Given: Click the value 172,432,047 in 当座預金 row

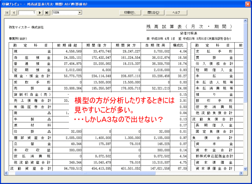Looking at the screenshot, I should pyautogui.click(x=101, y=58).
